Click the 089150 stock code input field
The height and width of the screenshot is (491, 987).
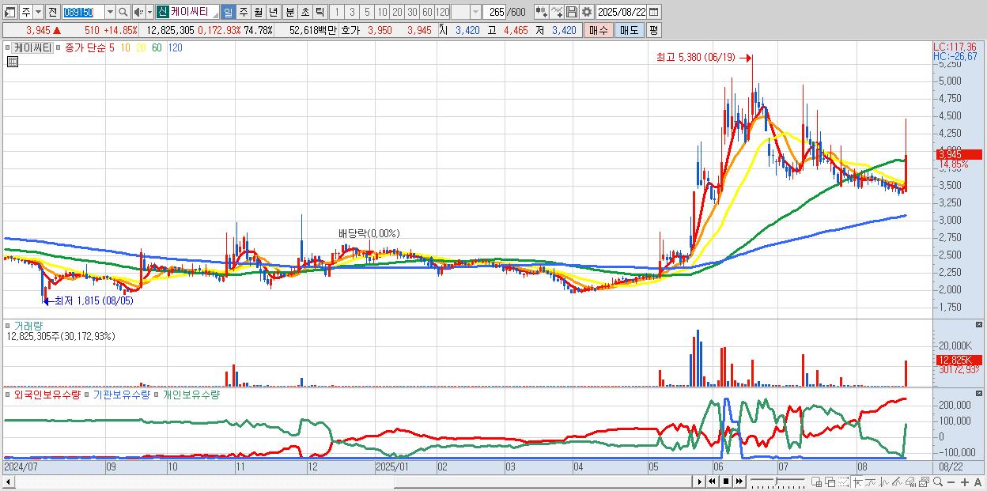click(x=83, y=12)
